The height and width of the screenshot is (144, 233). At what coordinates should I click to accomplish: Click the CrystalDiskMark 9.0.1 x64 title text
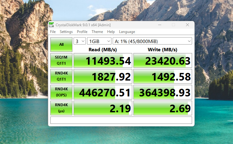pyautogui.click(x=83, y=25)
